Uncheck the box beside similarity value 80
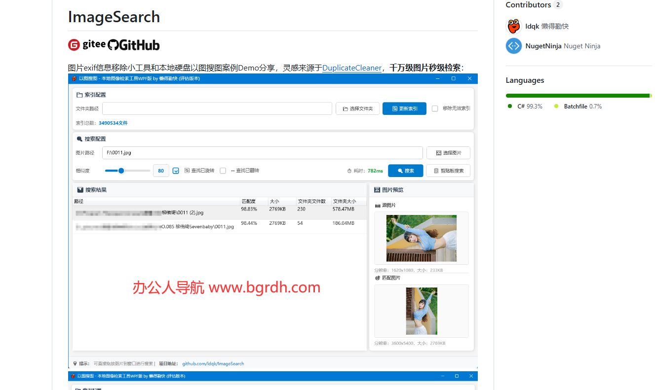The height and width of the screenshot is (390, 655). point(176,170)
